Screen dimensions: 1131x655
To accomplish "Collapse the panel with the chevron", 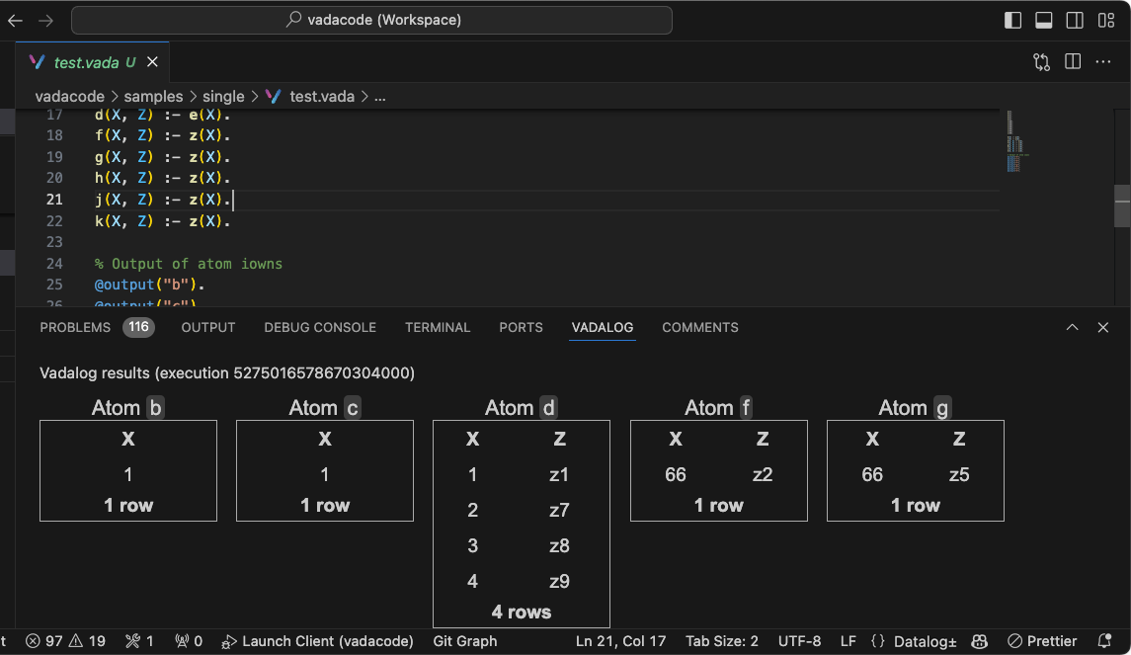I will coord(1072,327).
